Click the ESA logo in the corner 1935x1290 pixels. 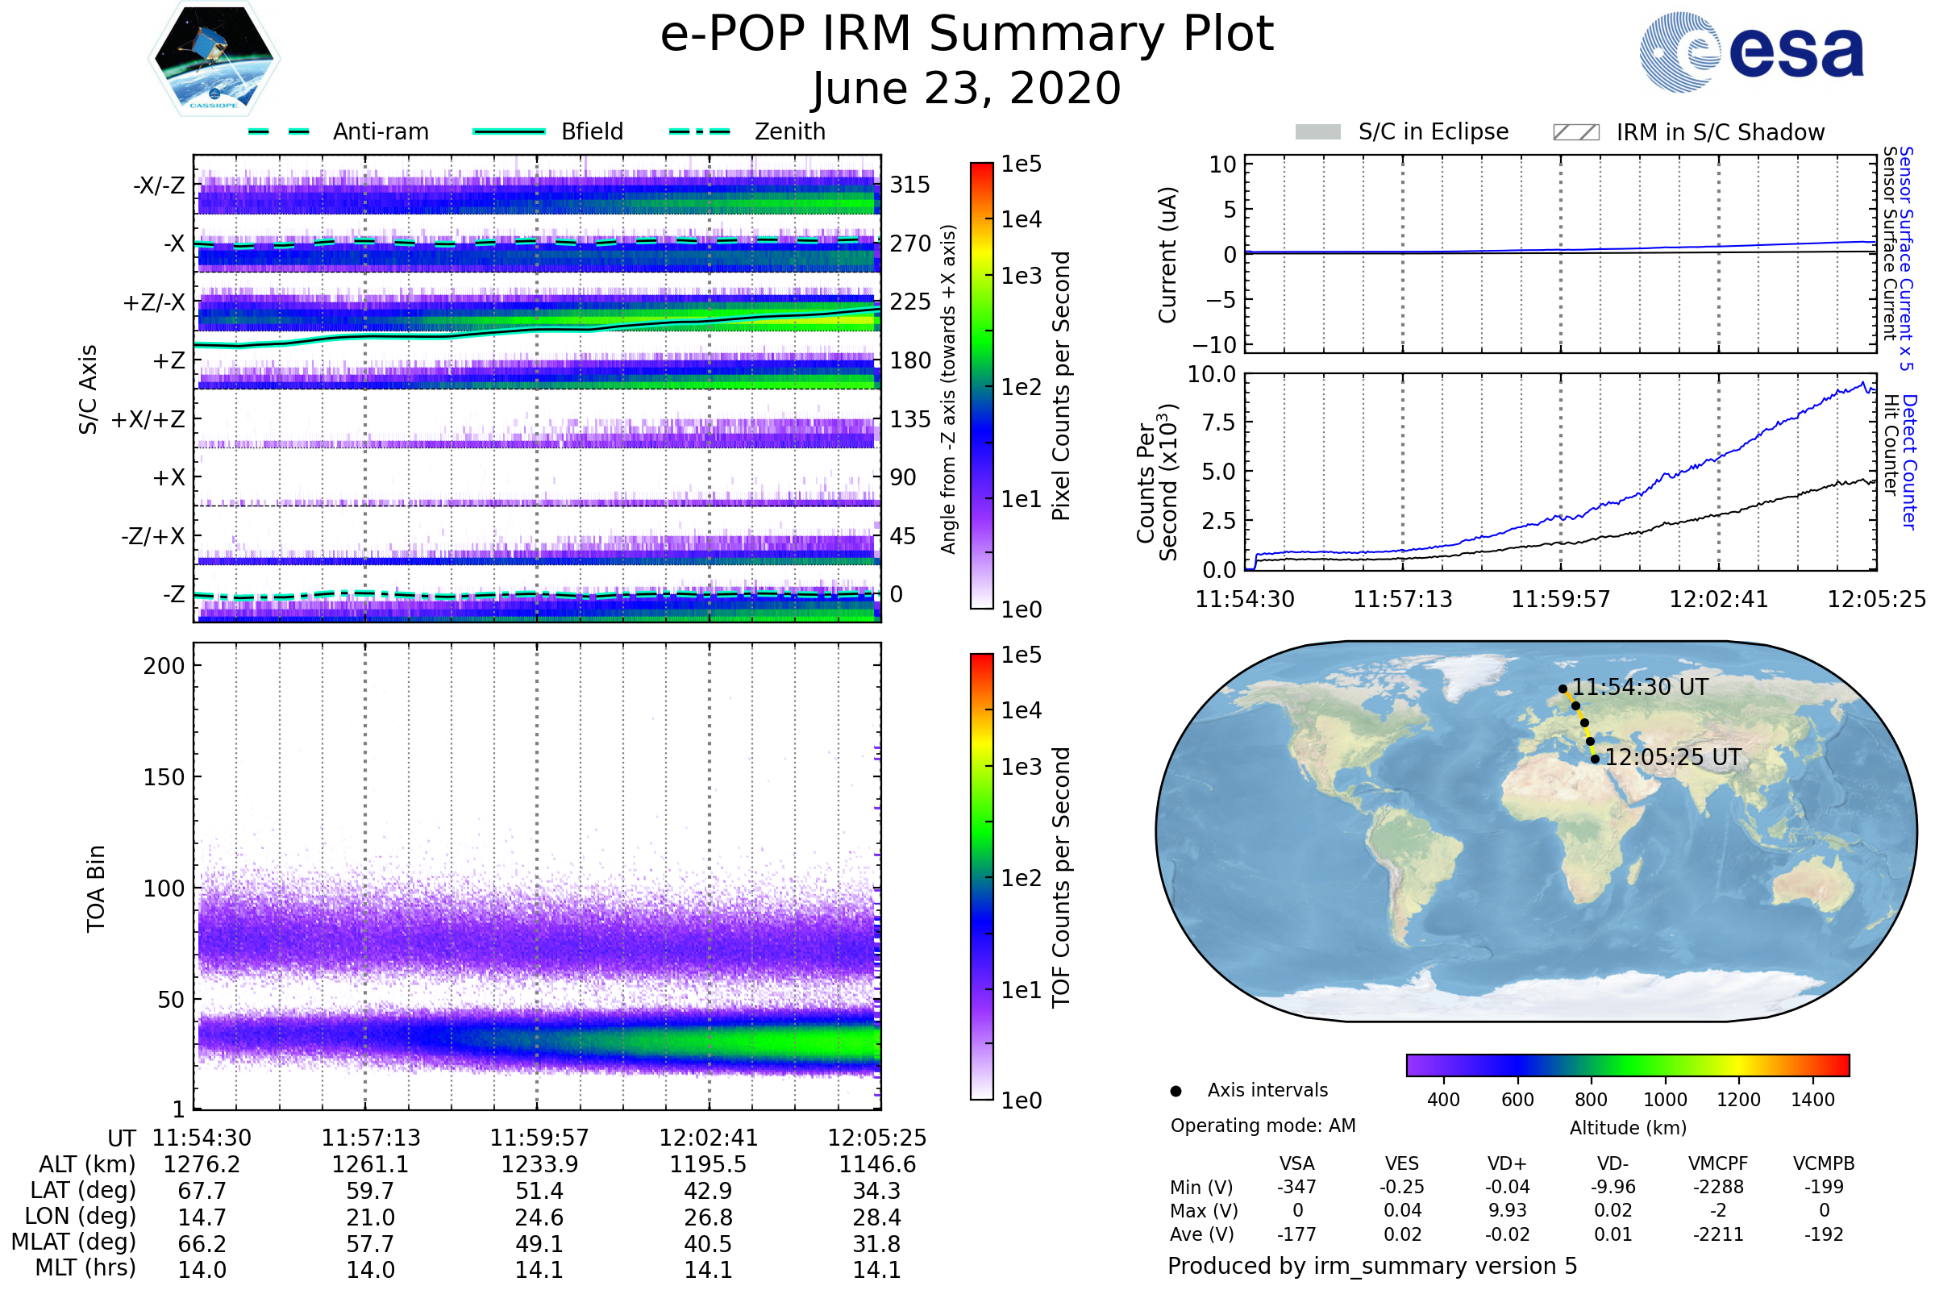tap(1752, 52)
